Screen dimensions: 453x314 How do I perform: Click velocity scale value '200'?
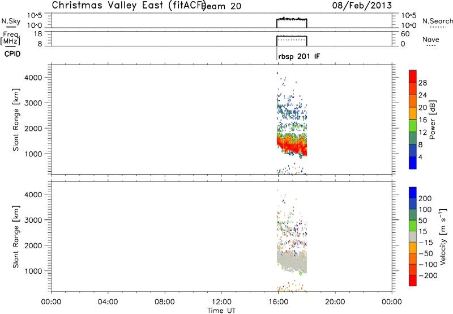point(425,198)
